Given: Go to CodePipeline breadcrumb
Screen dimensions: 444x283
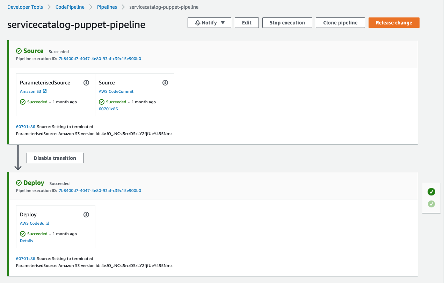Looking at the screenshot, I should point(70,7).
